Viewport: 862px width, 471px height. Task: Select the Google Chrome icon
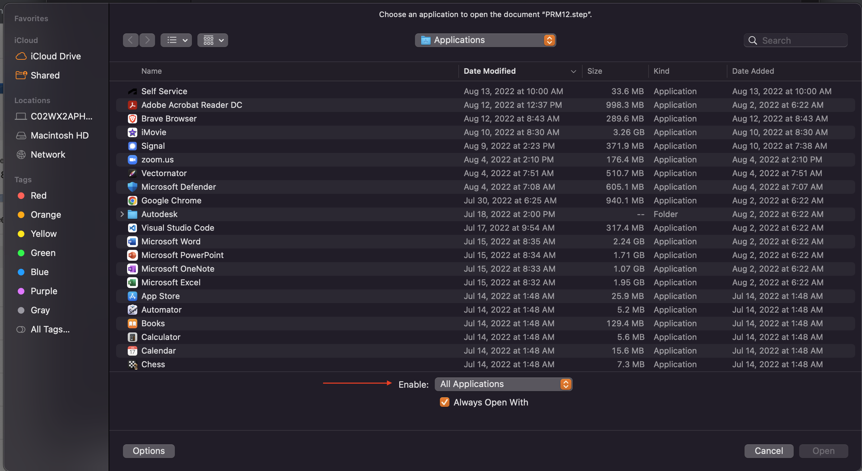(x=132, y=201)
